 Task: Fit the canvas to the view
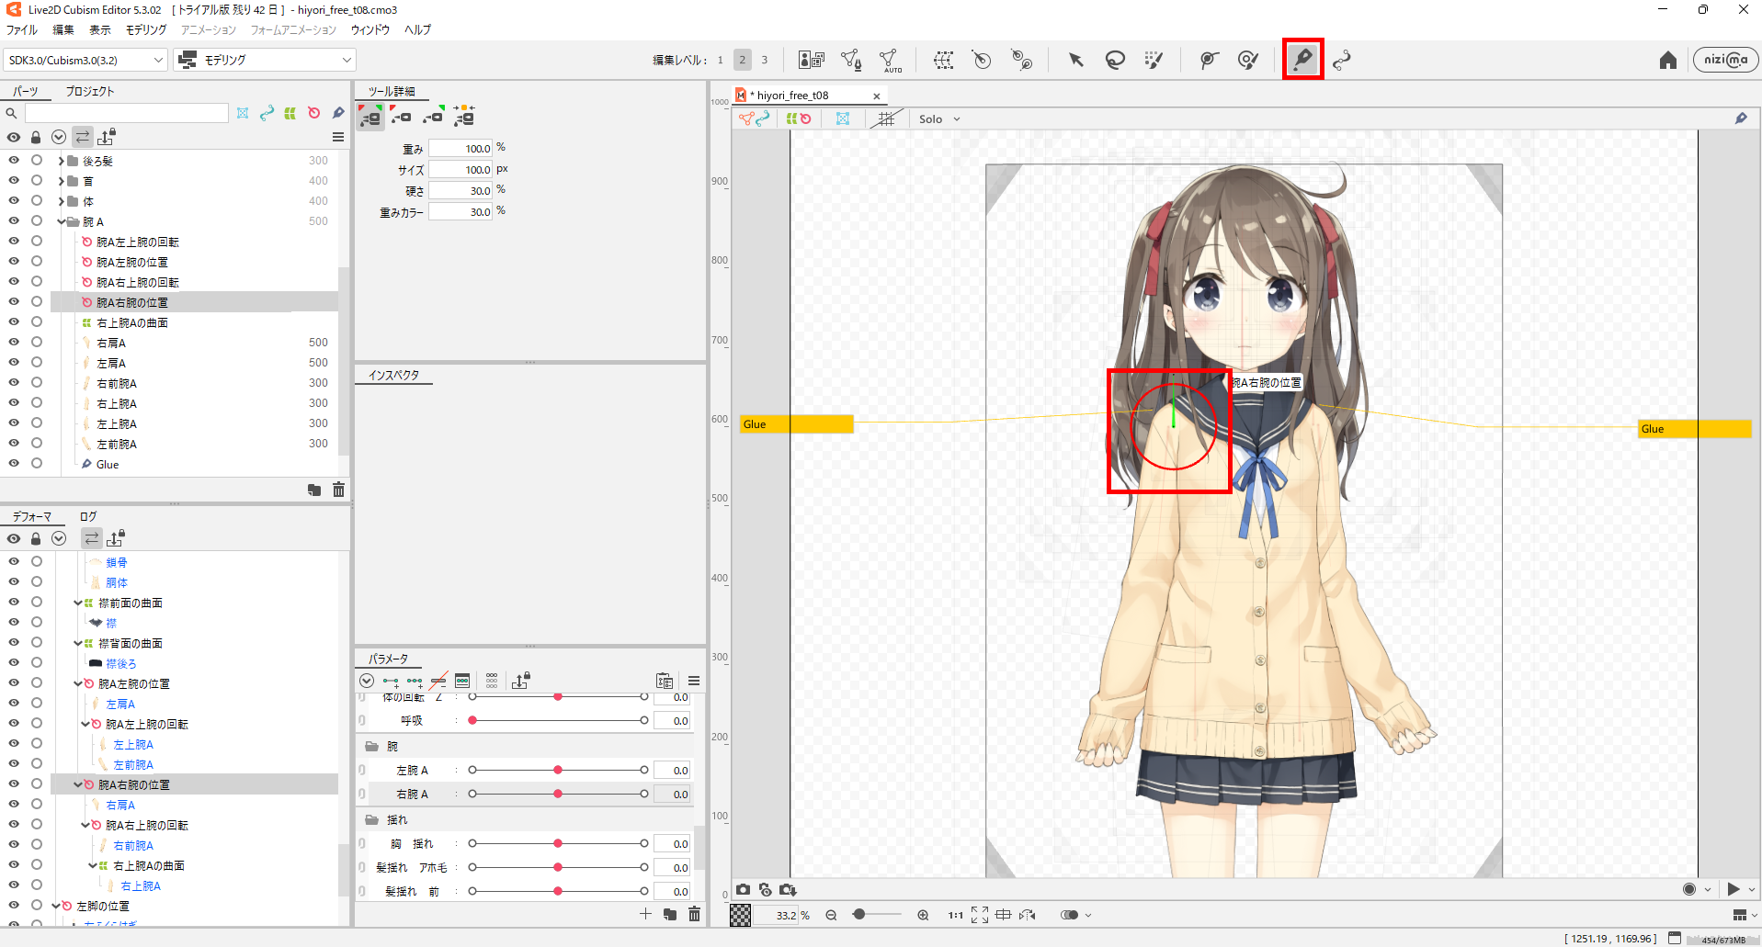tap(980, 915)
